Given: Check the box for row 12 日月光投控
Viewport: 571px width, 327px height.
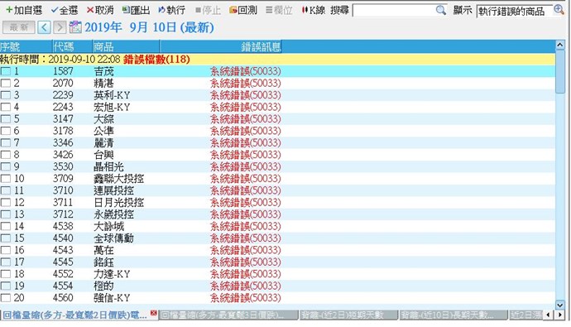Looking at the screenshot, I should click(6, 203).
